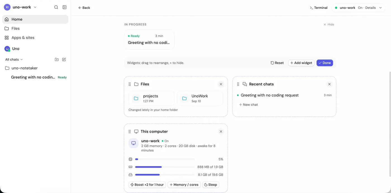Viewport: 391px width, 193px height.
Task: Click the disk 8.1 GB usage bar
Action: (x=165, y=175)
